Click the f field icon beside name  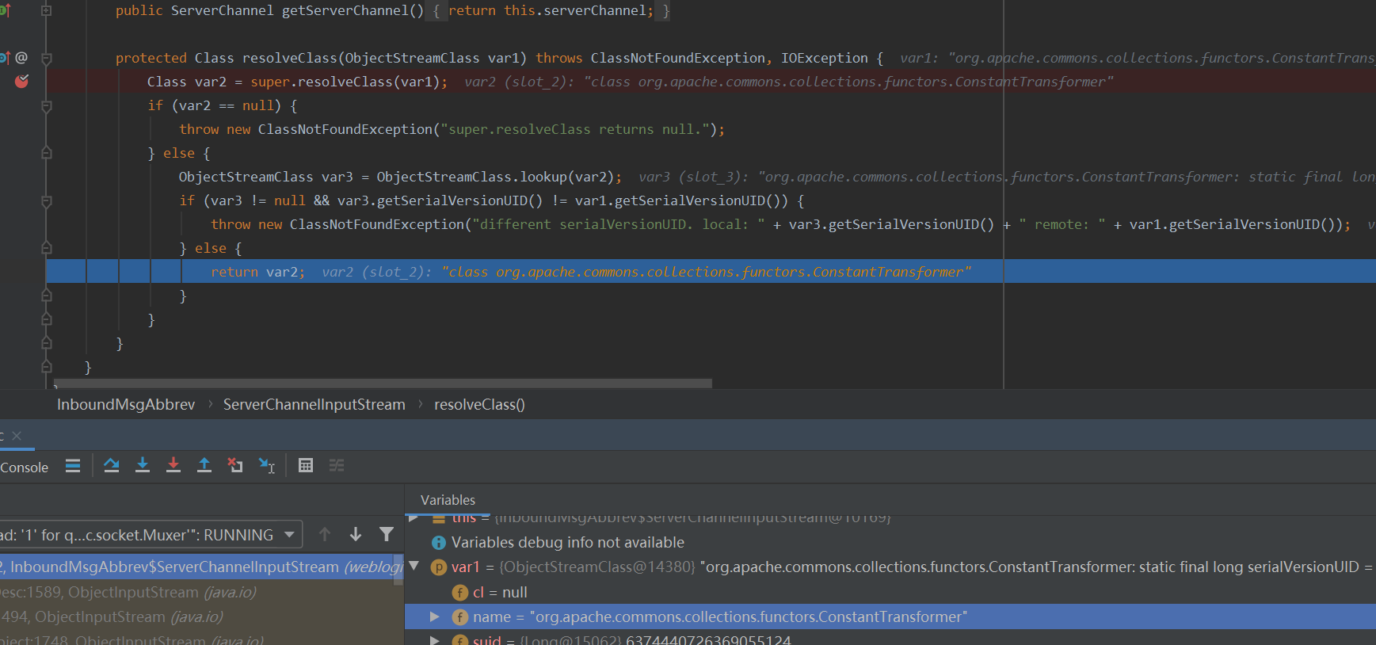(459, 617)
